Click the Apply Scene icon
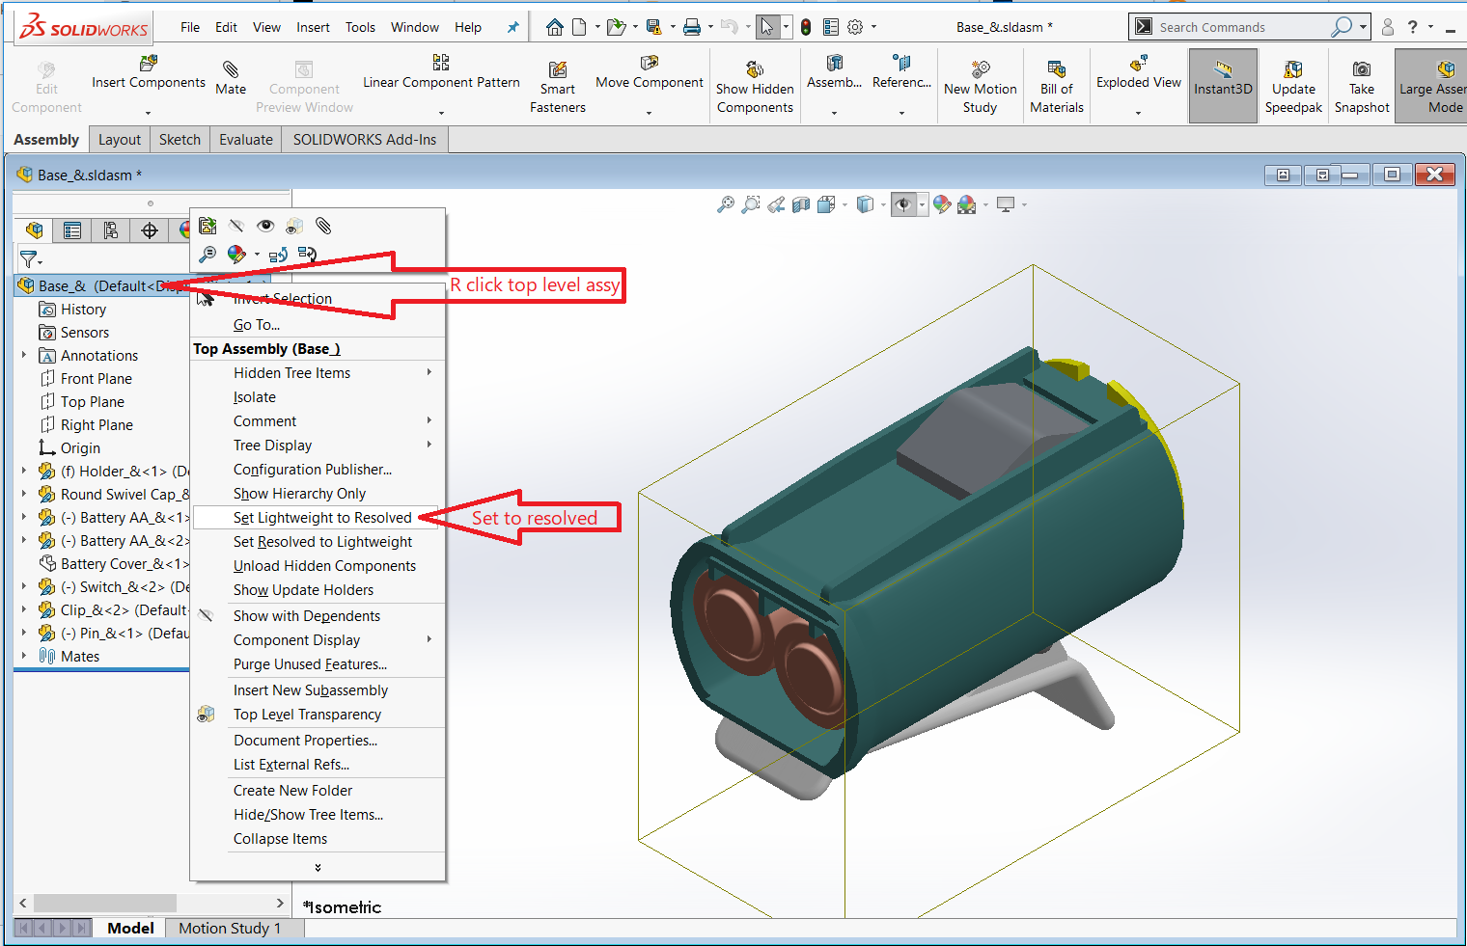The height and width of the screenshot is (946, 1467). (966, 204)
